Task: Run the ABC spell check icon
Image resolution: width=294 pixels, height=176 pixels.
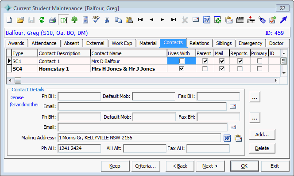Action: pyautogui.click(x=96, y=19)
